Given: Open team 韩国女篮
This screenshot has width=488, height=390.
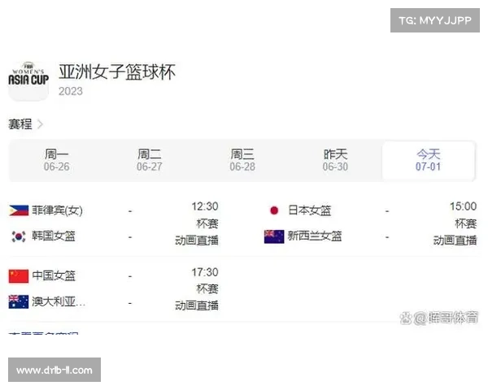Looking at the screenshot, I should click(54, 236).
